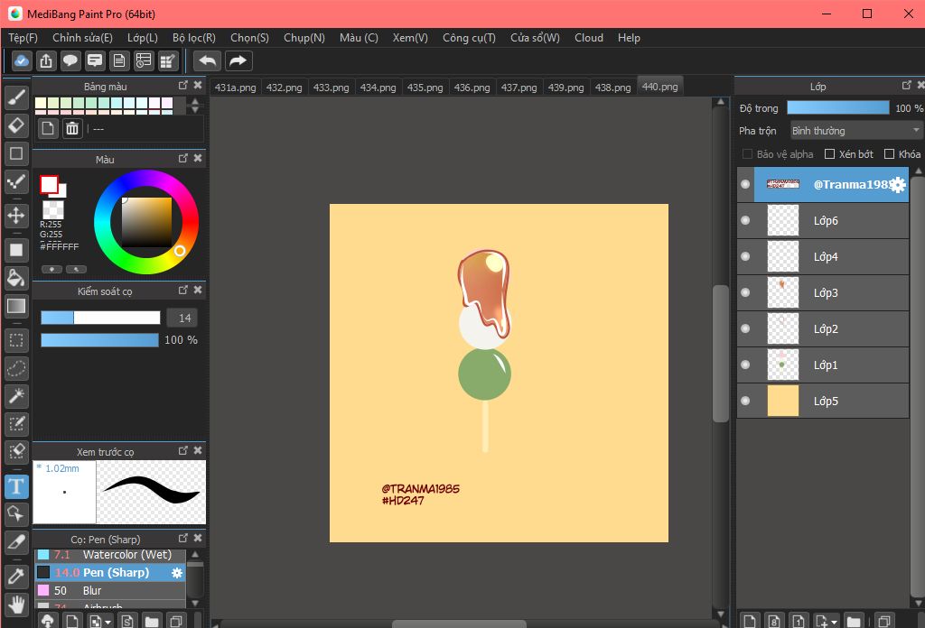Enable the Khóa lock checkbox

(x=889, y=154)
